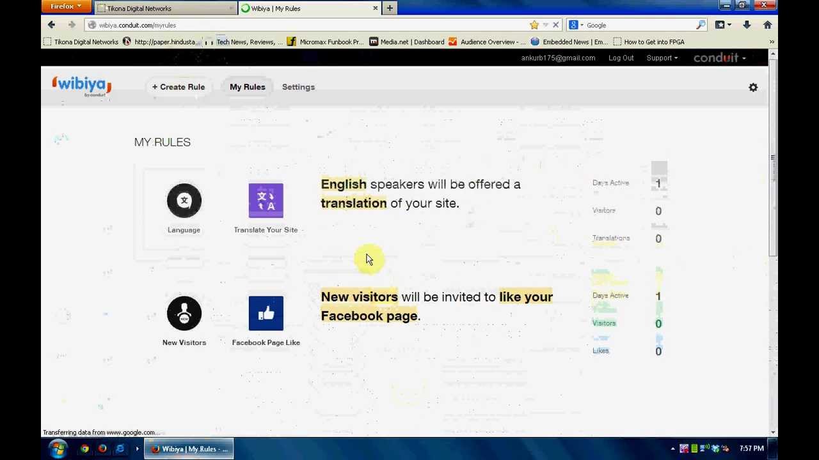819x460 pixels.
Task: Open the Create Rule page
Action: pyautogui.click(x=179, y=87)
